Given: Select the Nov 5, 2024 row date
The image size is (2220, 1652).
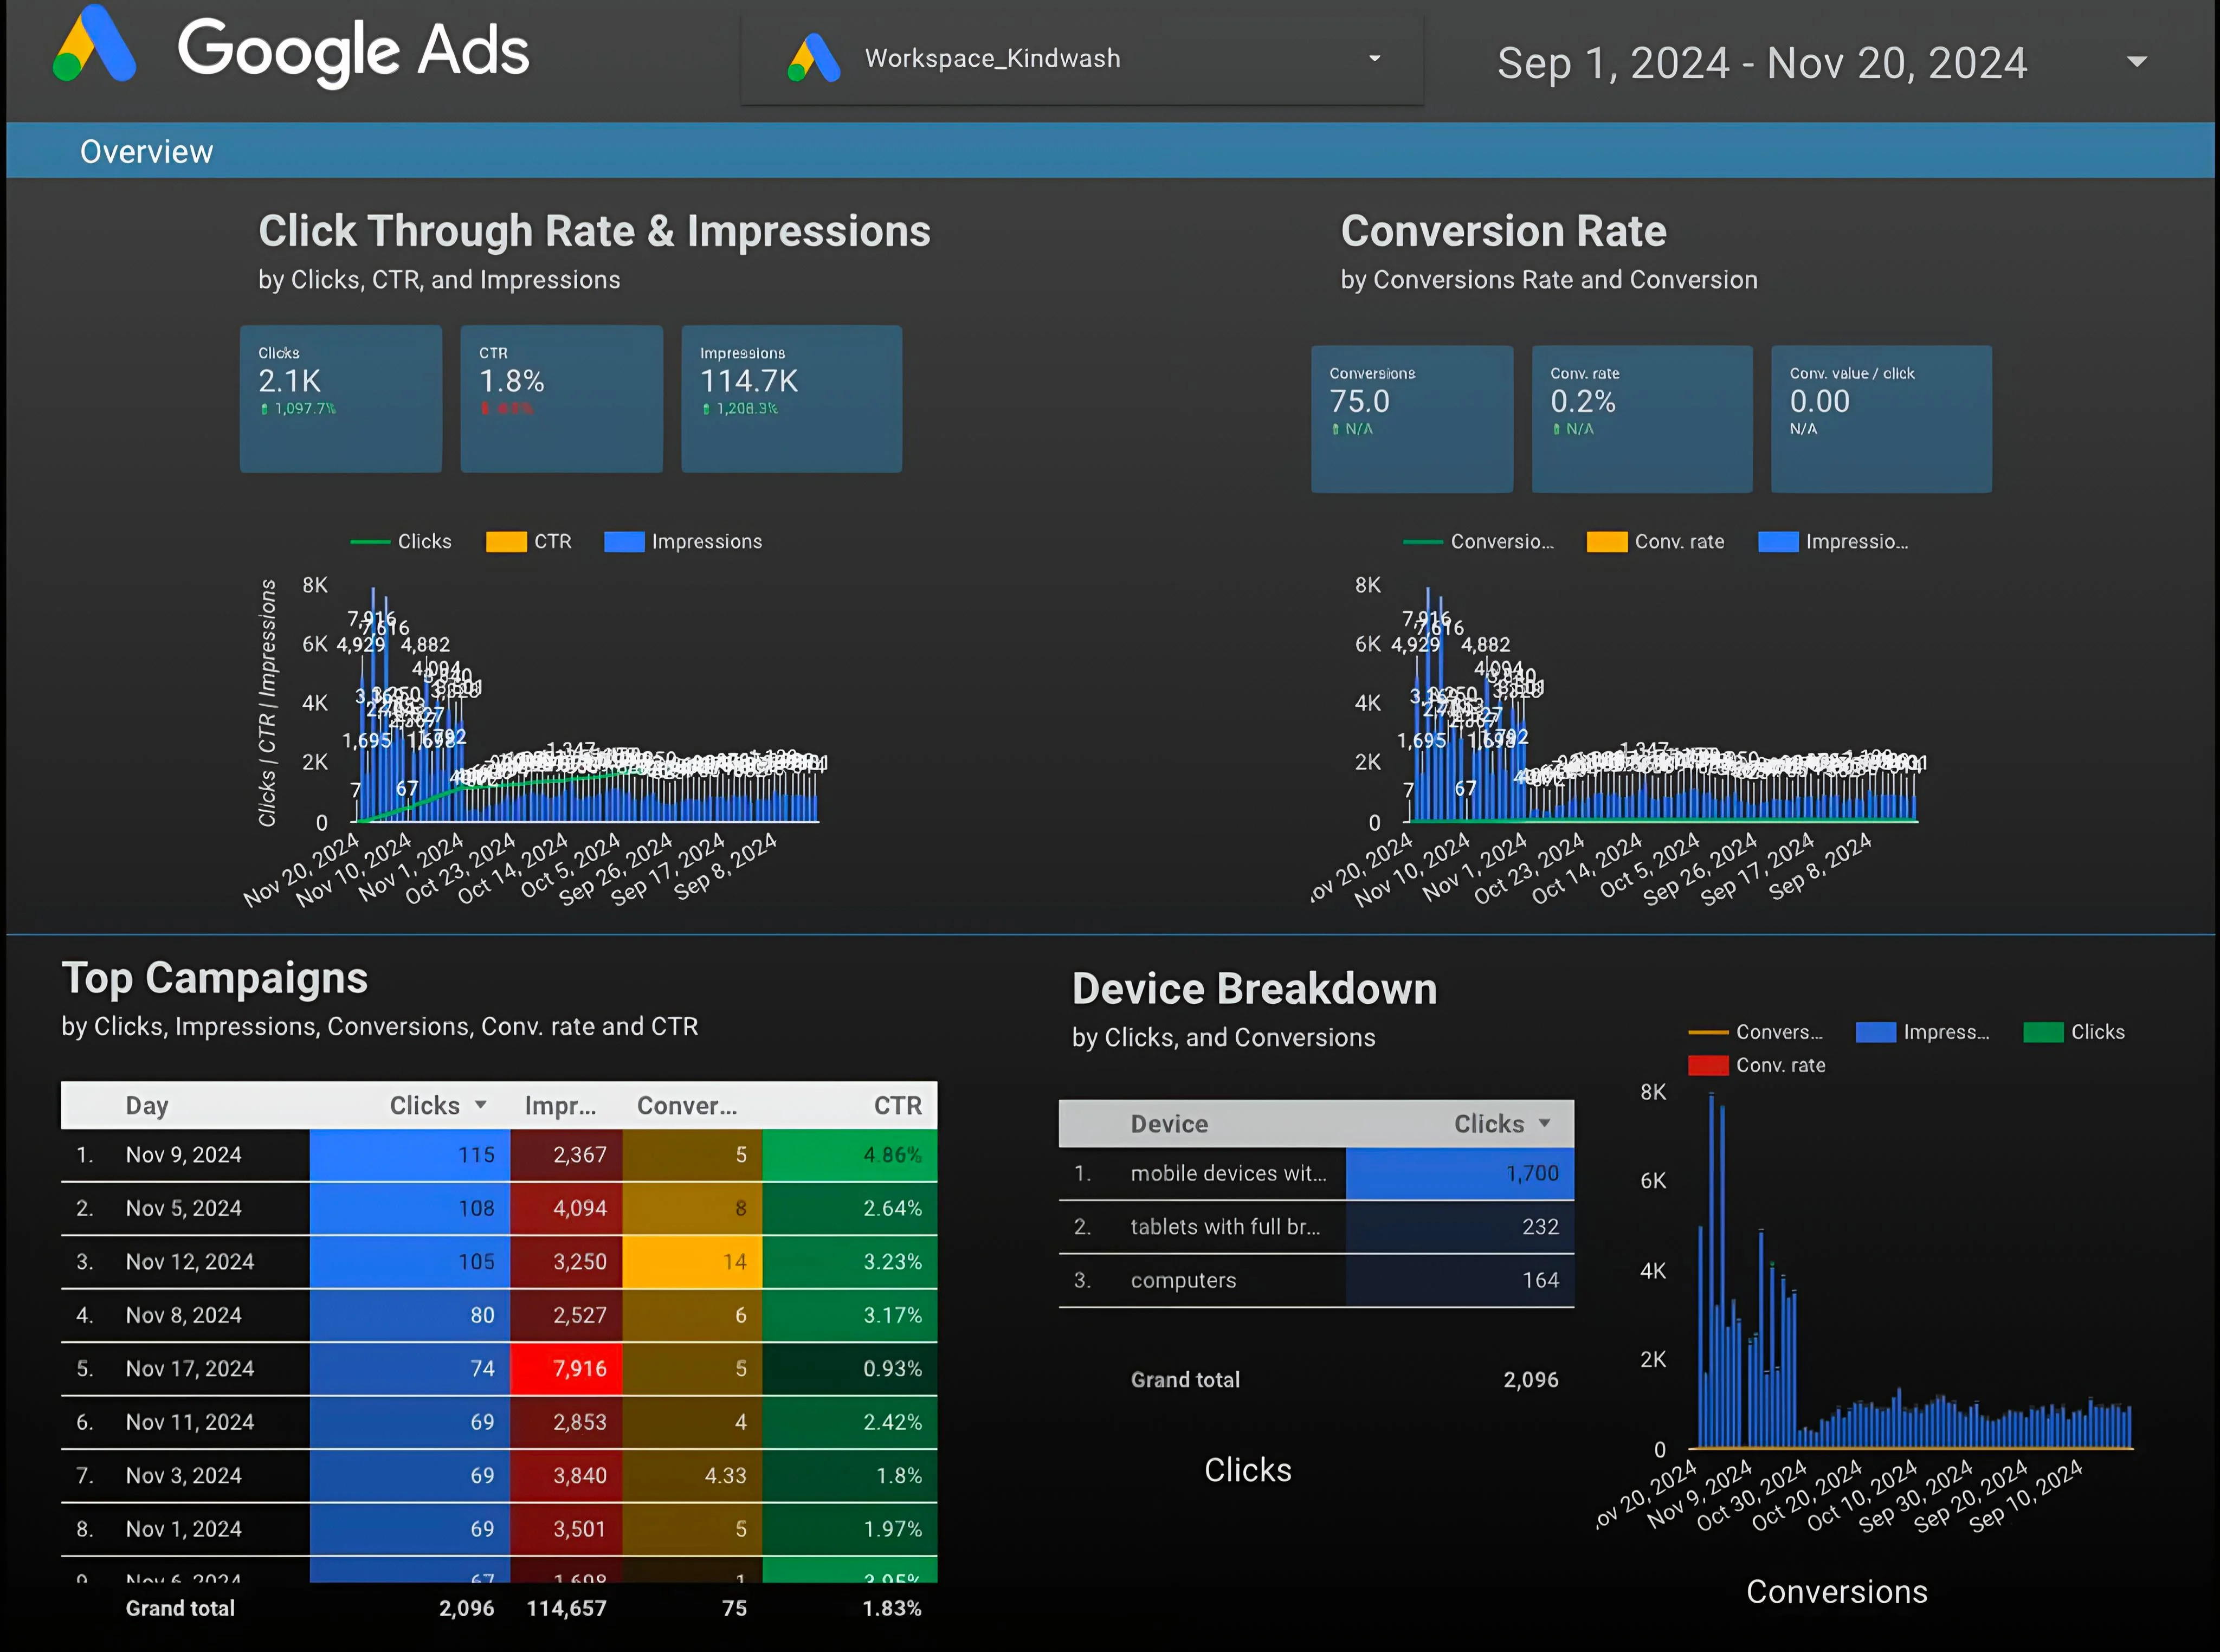Looking at the screenshot, I should [x=184, y=1208].
